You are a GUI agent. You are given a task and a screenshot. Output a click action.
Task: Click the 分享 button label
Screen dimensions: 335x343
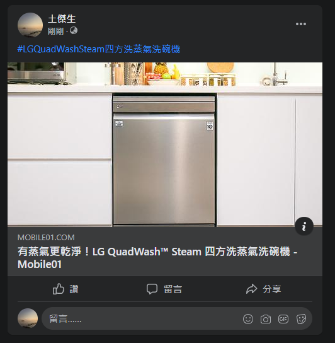272,289
